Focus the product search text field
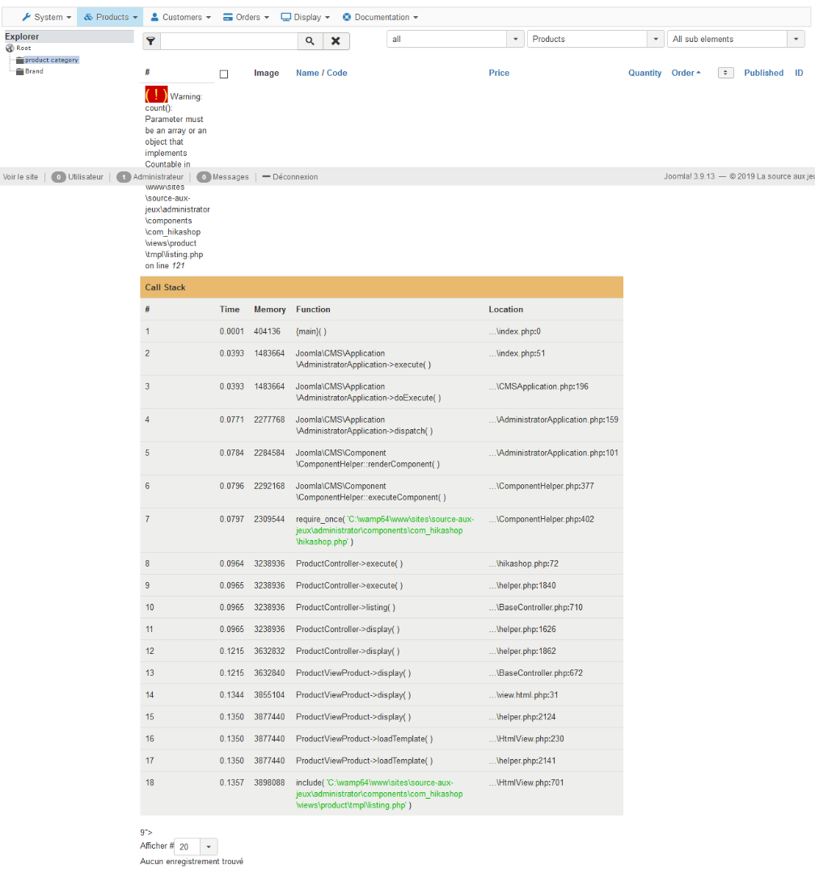Viewport: 815px width, 873px height. (229, 41)
